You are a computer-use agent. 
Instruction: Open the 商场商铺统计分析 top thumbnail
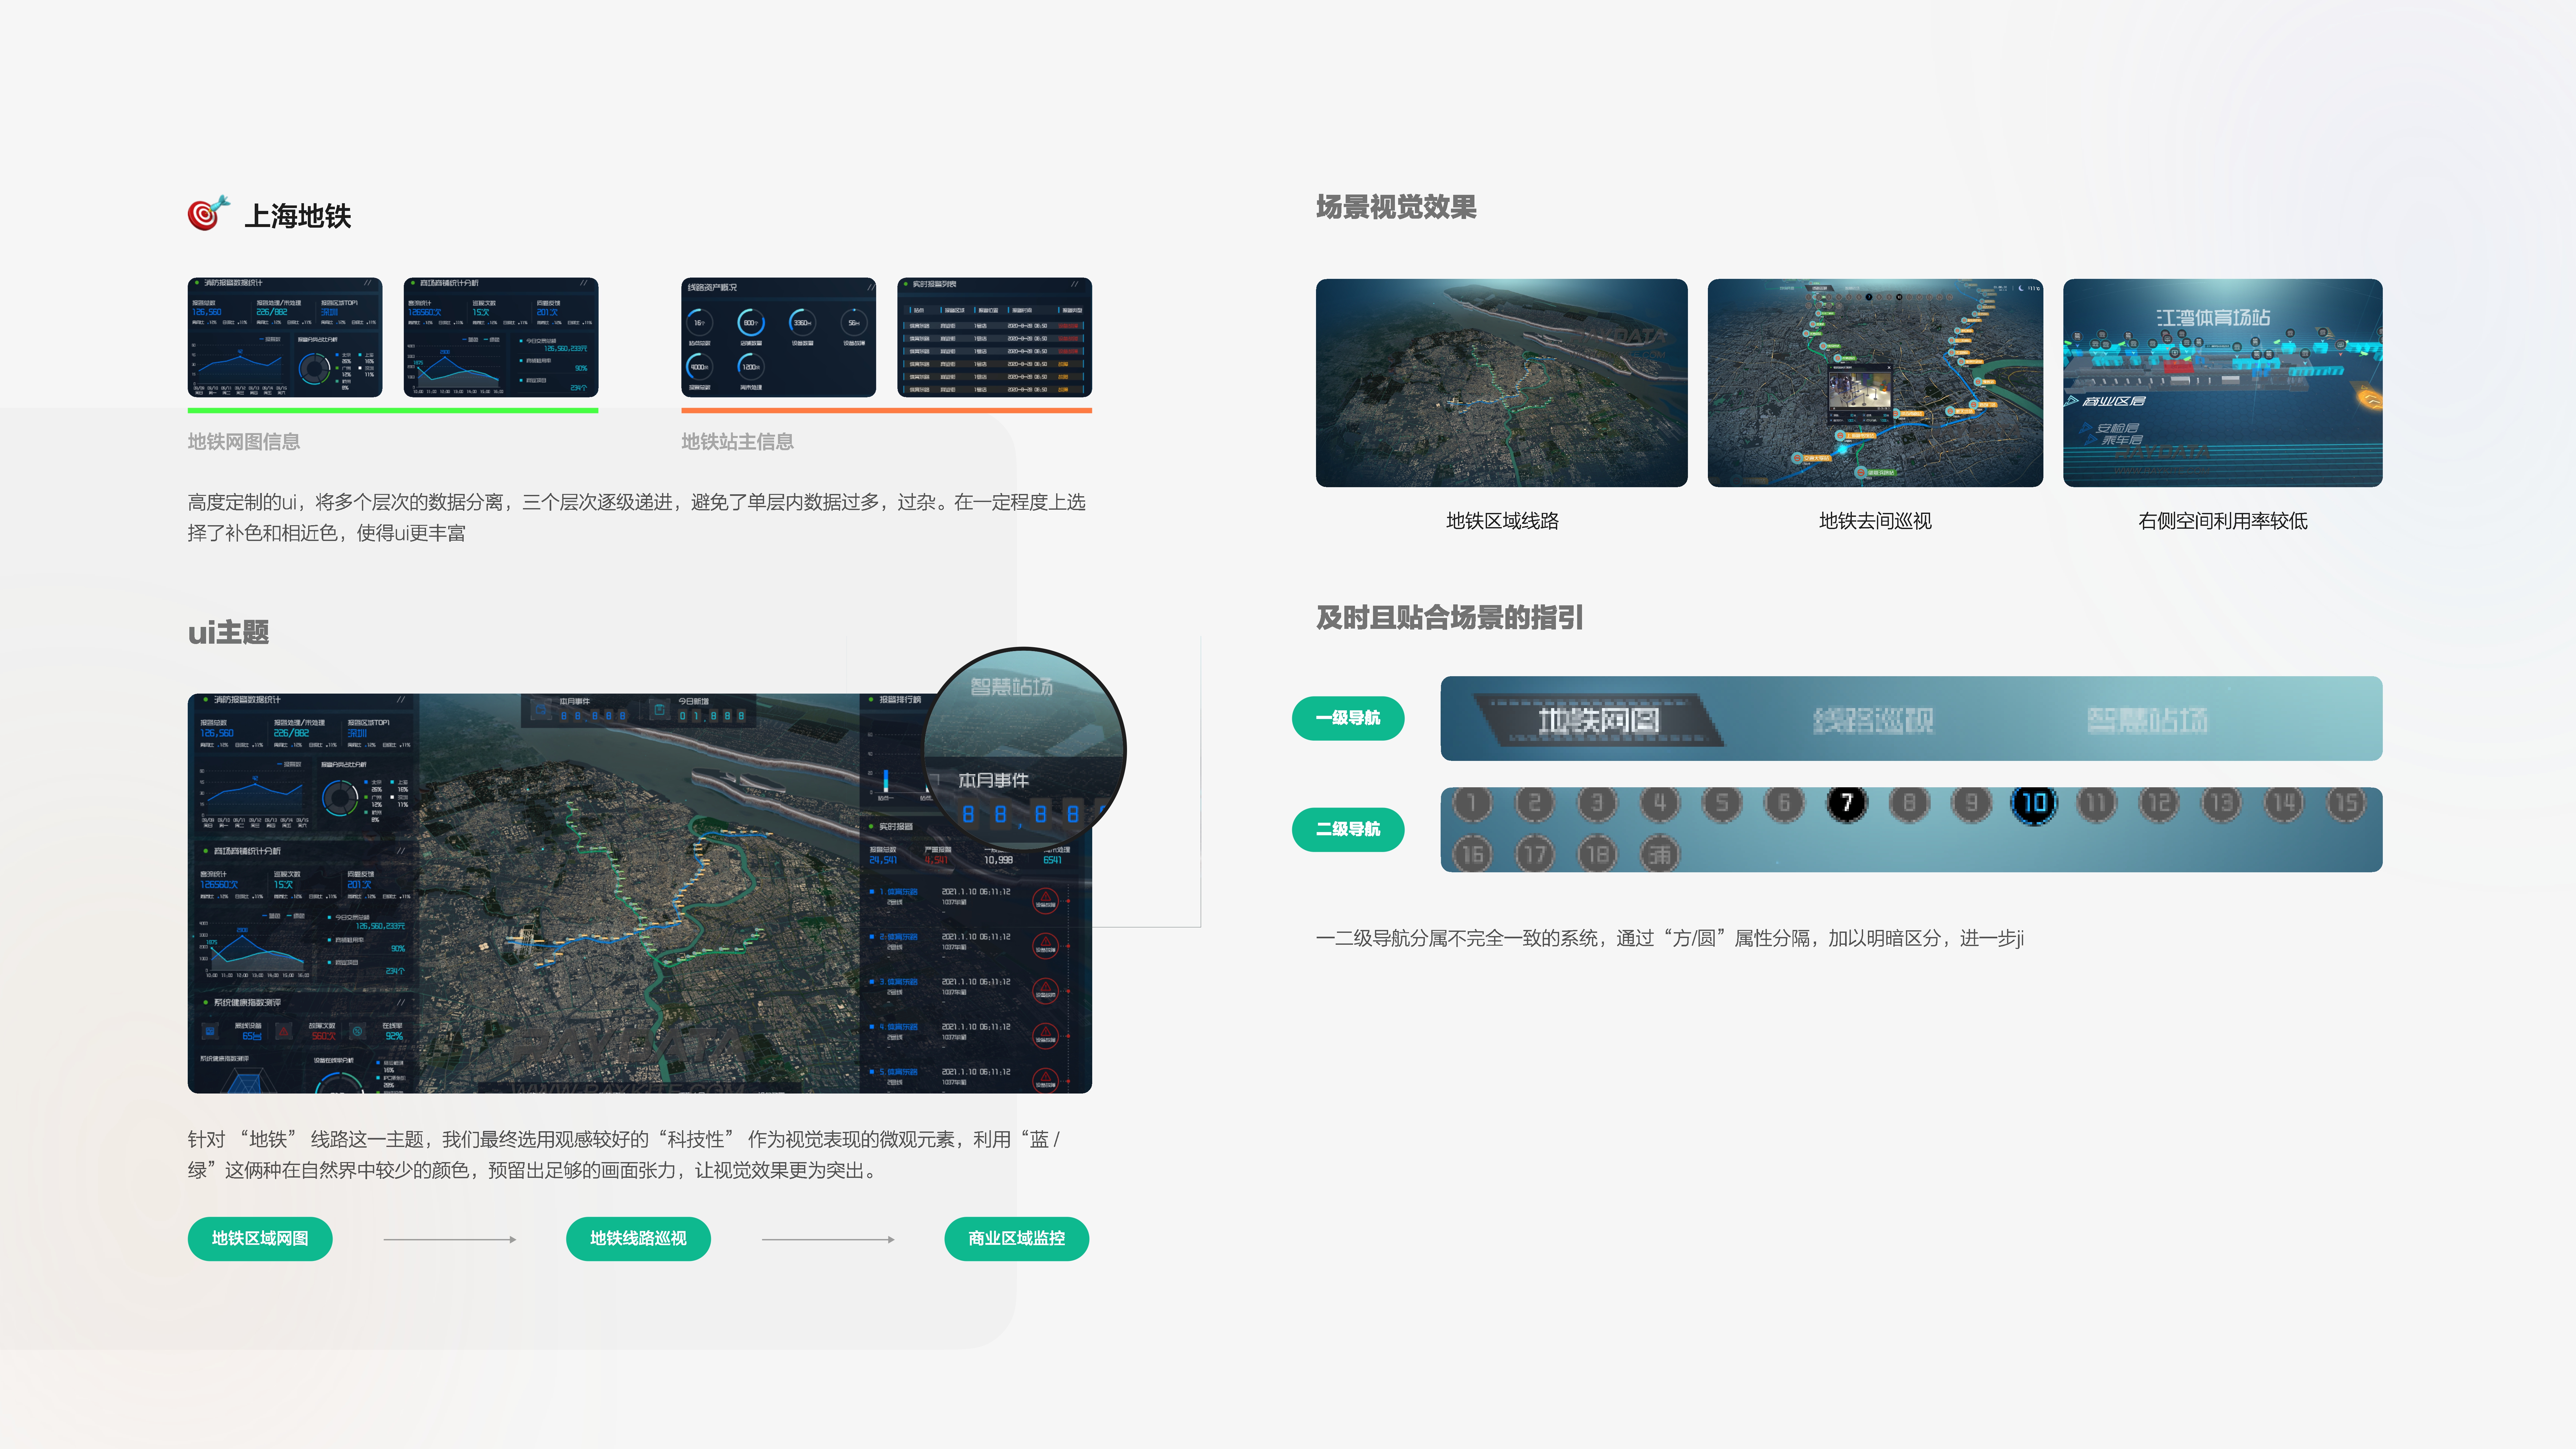501,337
